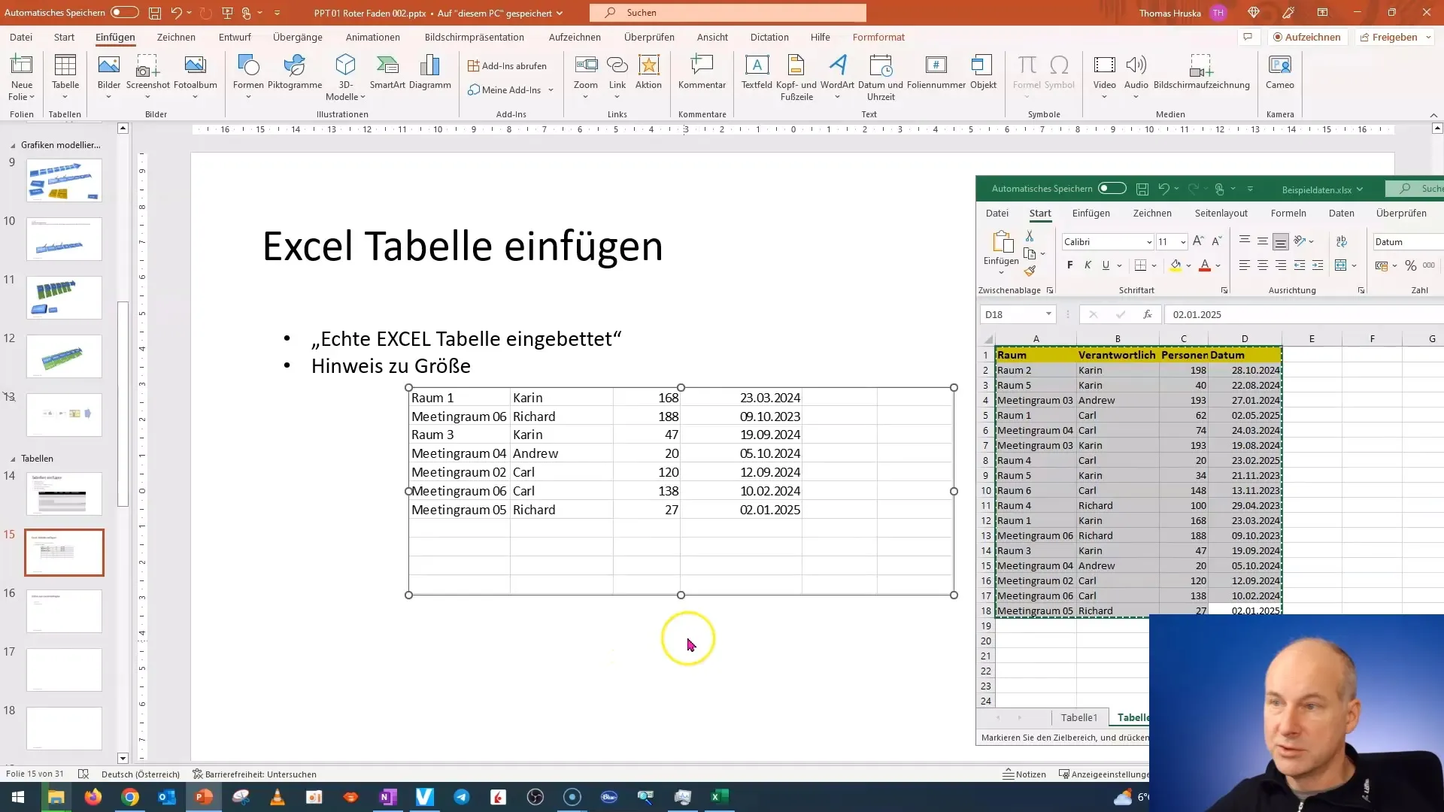Toggle underline U button in Excel
Image resolution: width=1444 pixels, height=812 pixels.
tap(1106, 265)
